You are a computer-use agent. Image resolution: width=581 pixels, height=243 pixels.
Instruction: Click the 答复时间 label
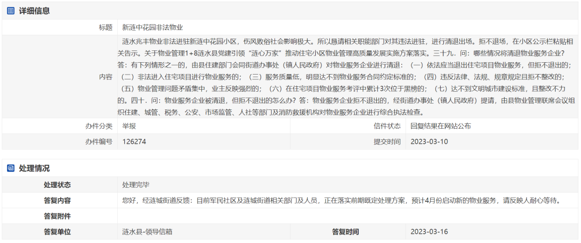coord(345,232)
